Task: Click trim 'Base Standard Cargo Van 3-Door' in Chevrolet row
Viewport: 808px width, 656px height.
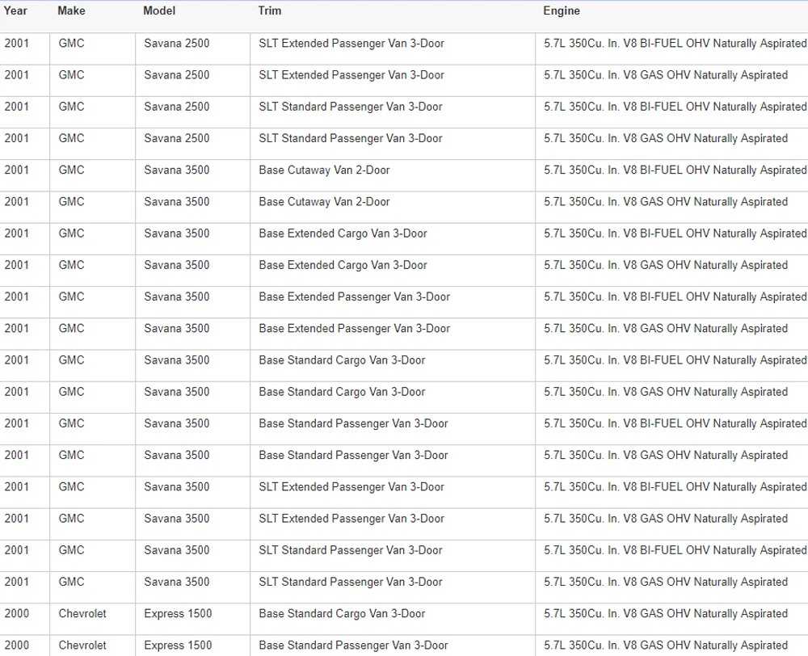Action: click(342, 614)
